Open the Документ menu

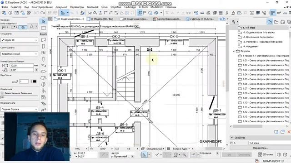pos(61,7)
